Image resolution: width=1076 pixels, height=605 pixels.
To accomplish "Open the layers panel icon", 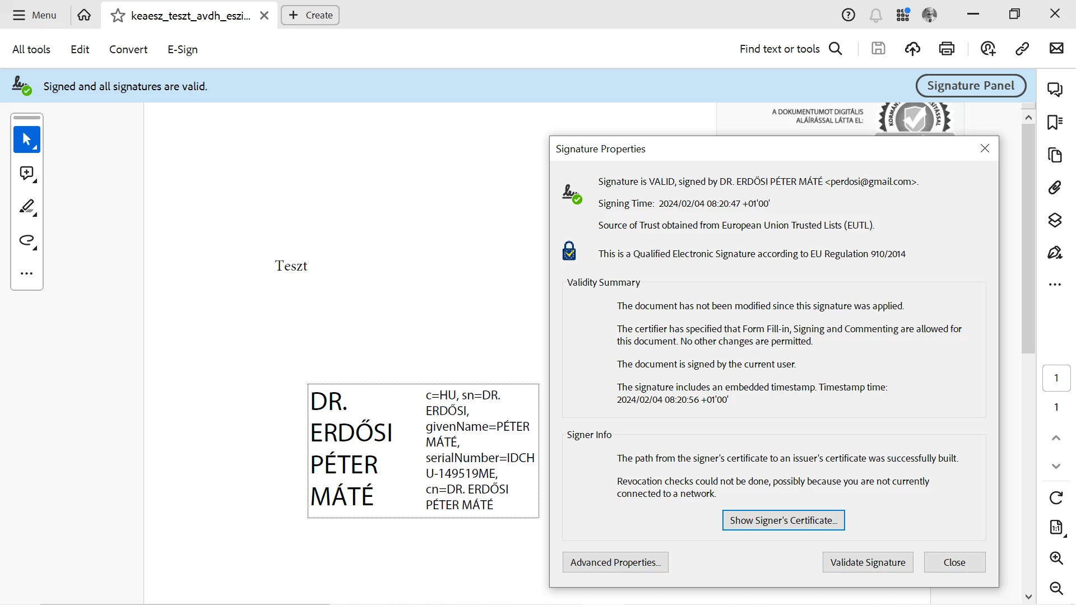I will click(x=1055, y=220).
